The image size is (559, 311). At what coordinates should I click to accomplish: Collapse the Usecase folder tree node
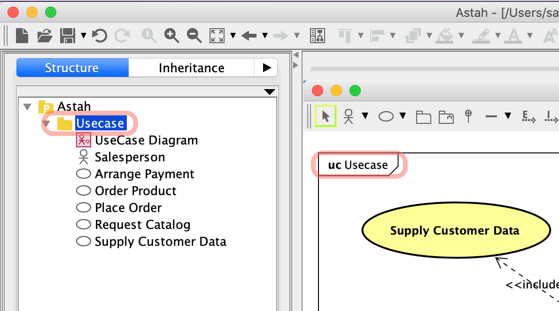[x=46, y=124]
